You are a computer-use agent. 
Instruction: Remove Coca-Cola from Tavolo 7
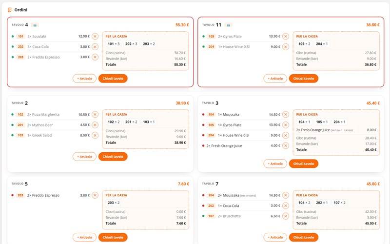pyautogui.click(x=286, y=205)
